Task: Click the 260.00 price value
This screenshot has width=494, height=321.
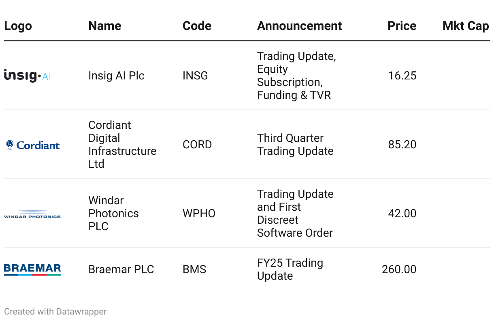Action: [x=399, y=270]
